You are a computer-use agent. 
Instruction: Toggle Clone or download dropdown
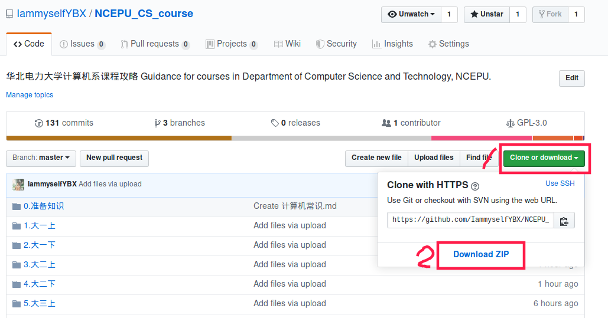pos(544,159)
